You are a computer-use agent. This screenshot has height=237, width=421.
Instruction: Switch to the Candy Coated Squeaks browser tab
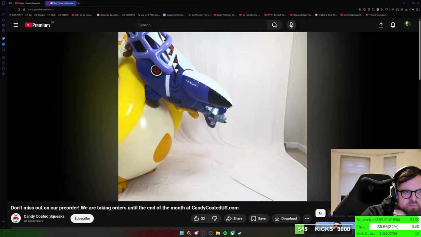pos(29,3)
